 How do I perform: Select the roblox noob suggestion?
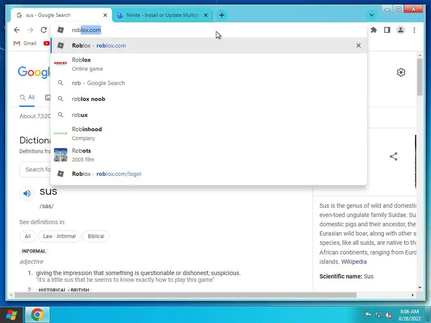point(209,99)
